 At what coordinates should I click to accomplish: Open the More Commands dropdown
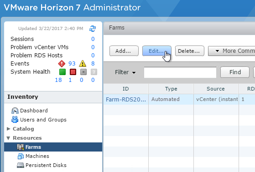click(232, 51)
